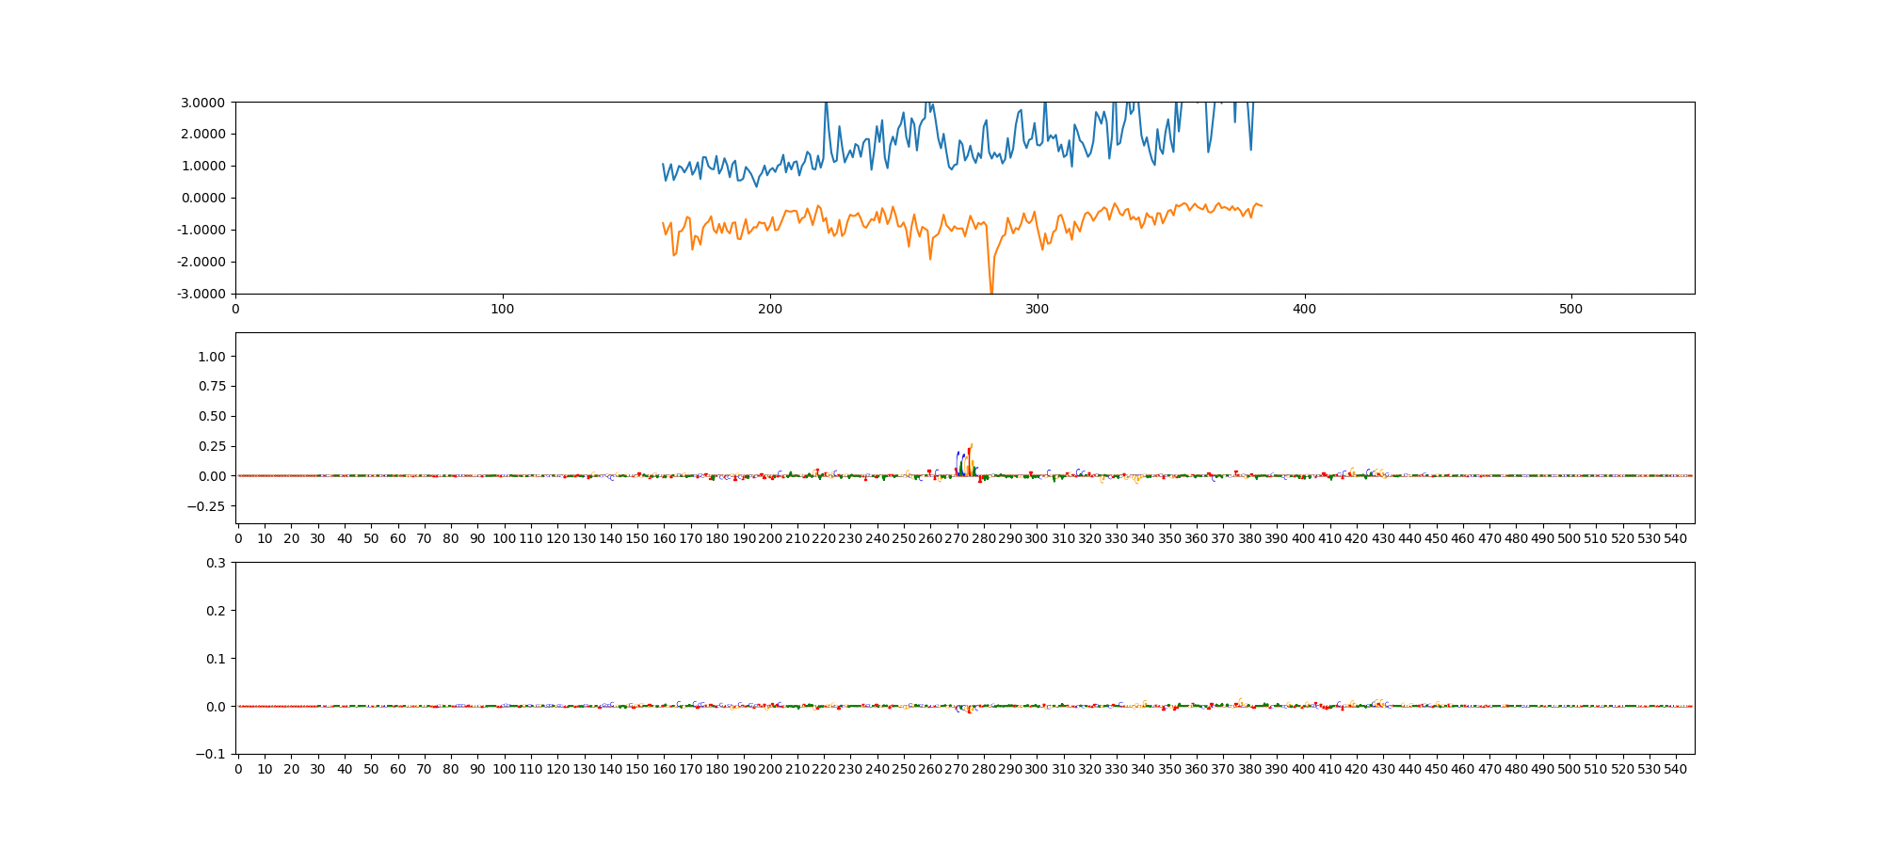1883x847 pixels.
Task: Click the left starting point of the blue line
Action: click(x=663, y=164)
